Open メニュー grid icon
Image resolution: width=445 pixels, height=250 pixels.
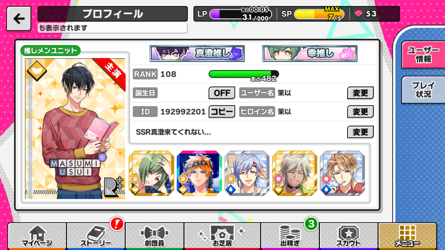(407, 236)
